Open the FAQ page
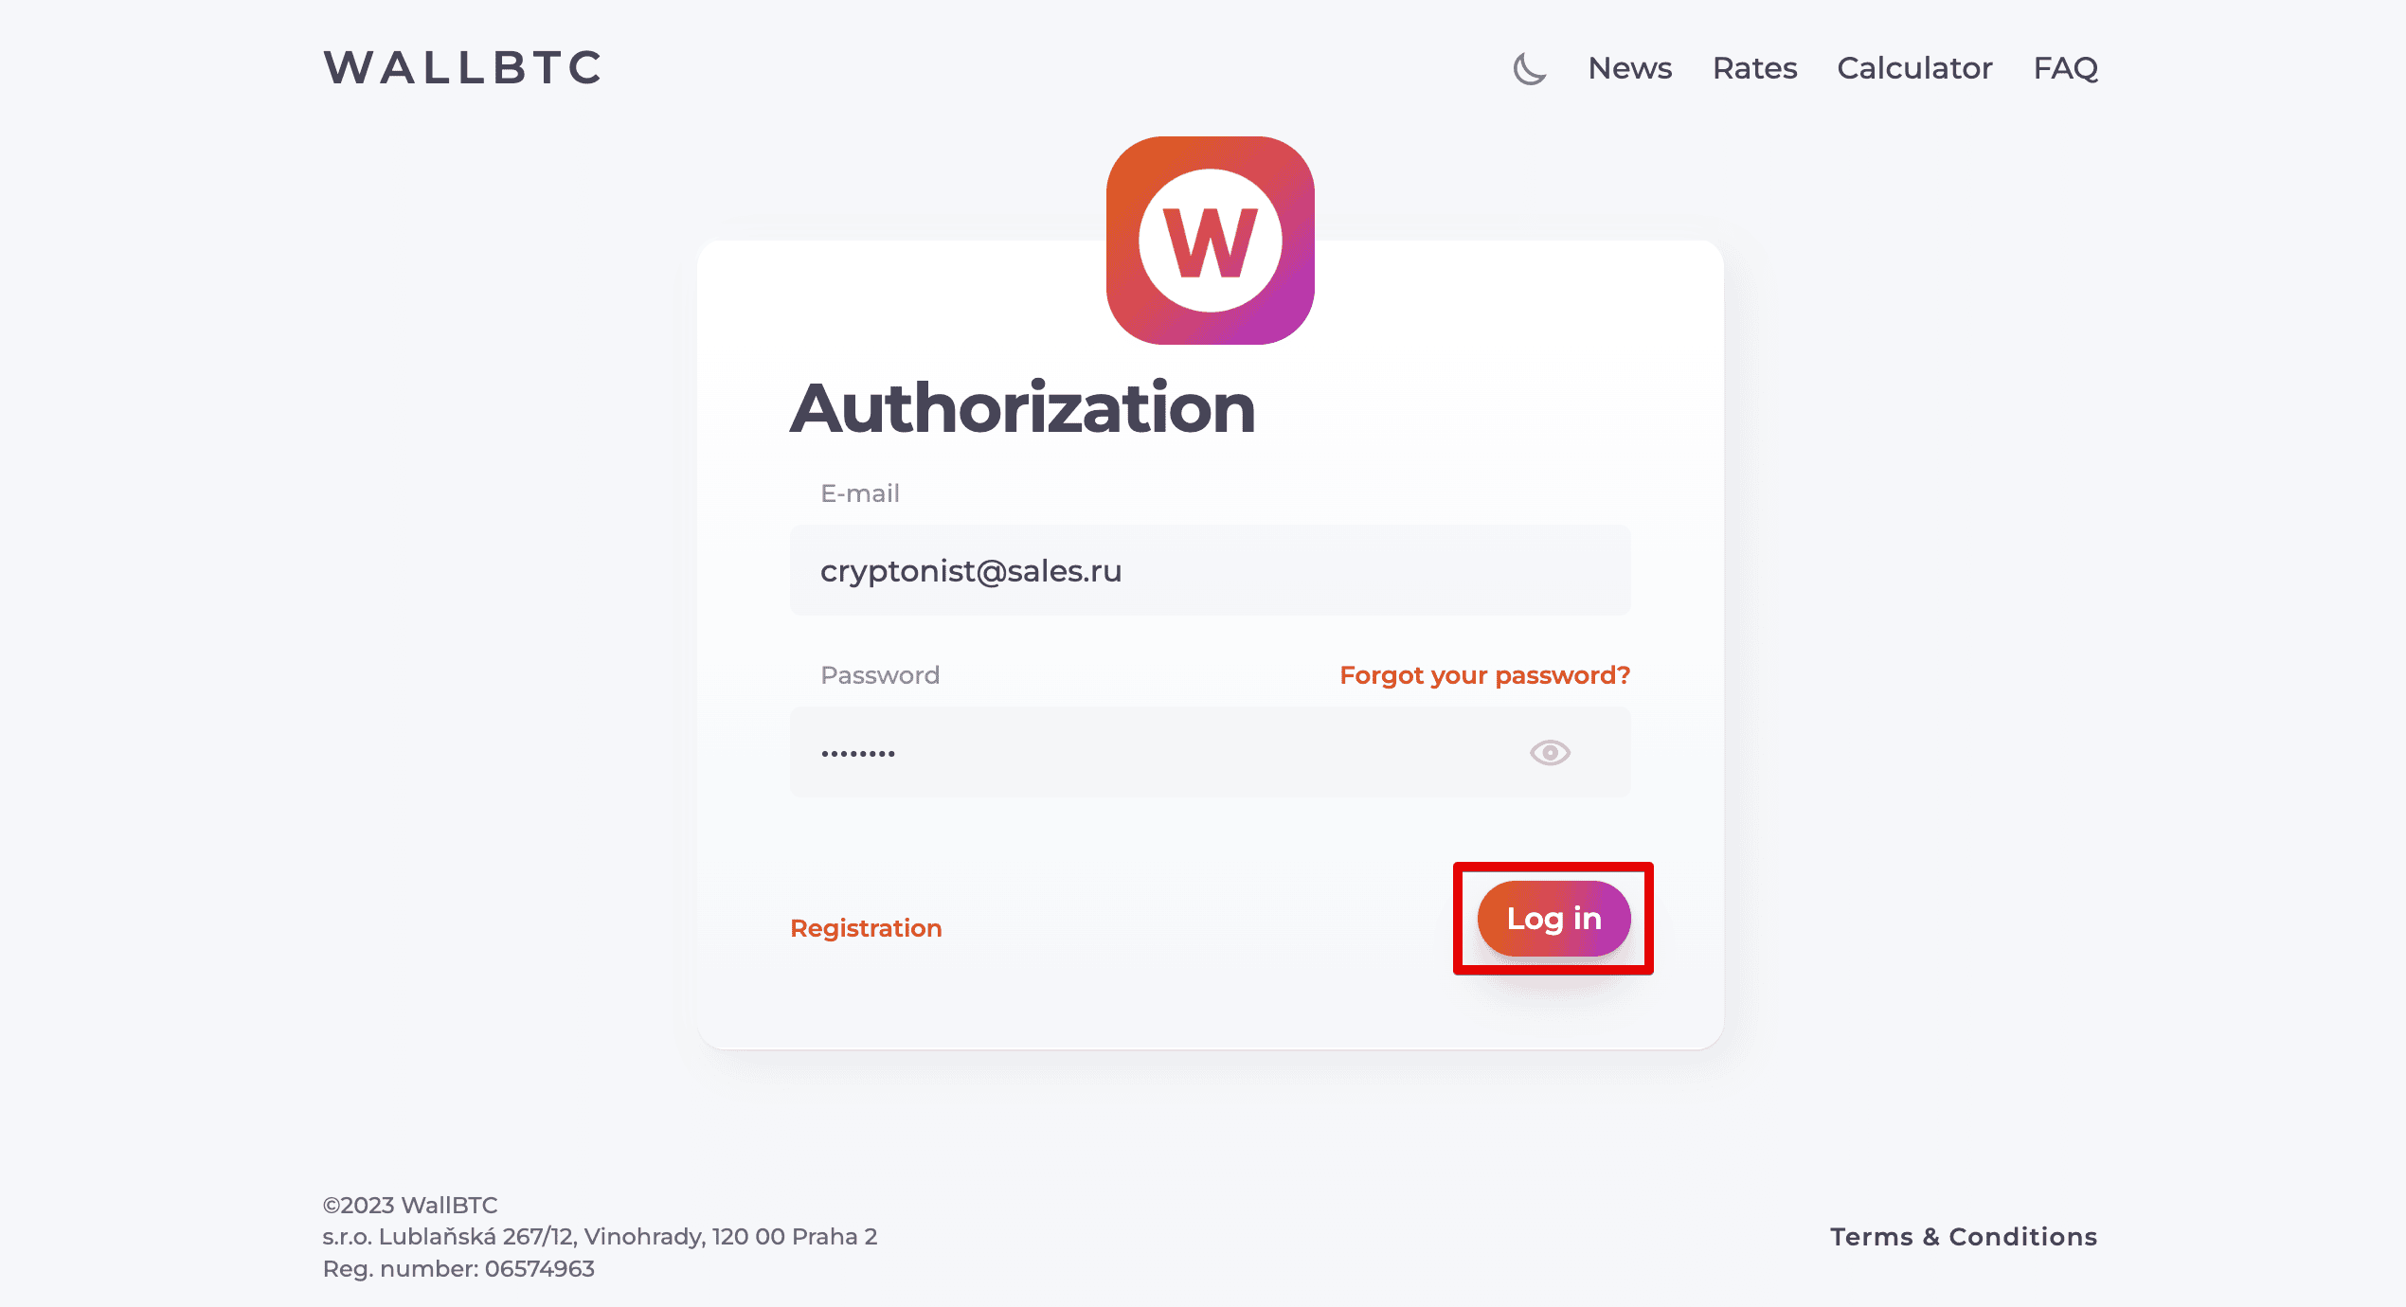 2066,68
